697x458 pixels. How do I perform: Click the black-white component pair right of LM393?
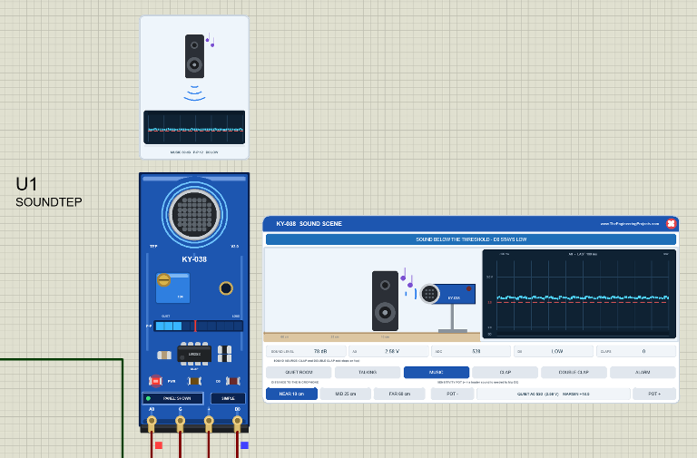coord(224,354)
